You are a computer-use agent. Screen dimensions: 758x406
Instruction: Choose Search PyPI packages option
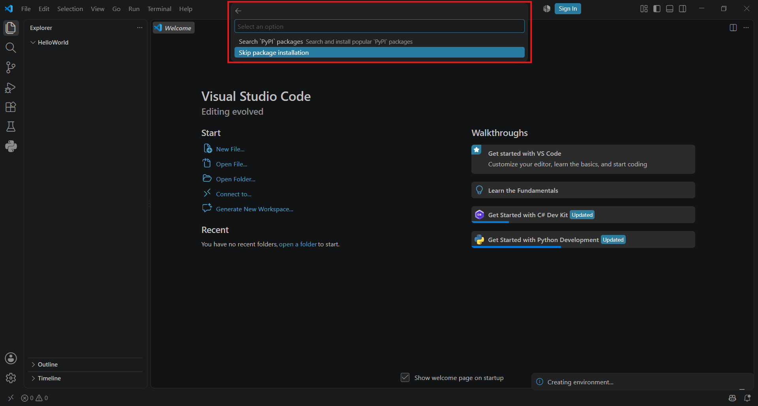pyautogui.click(x=379, y=42)
